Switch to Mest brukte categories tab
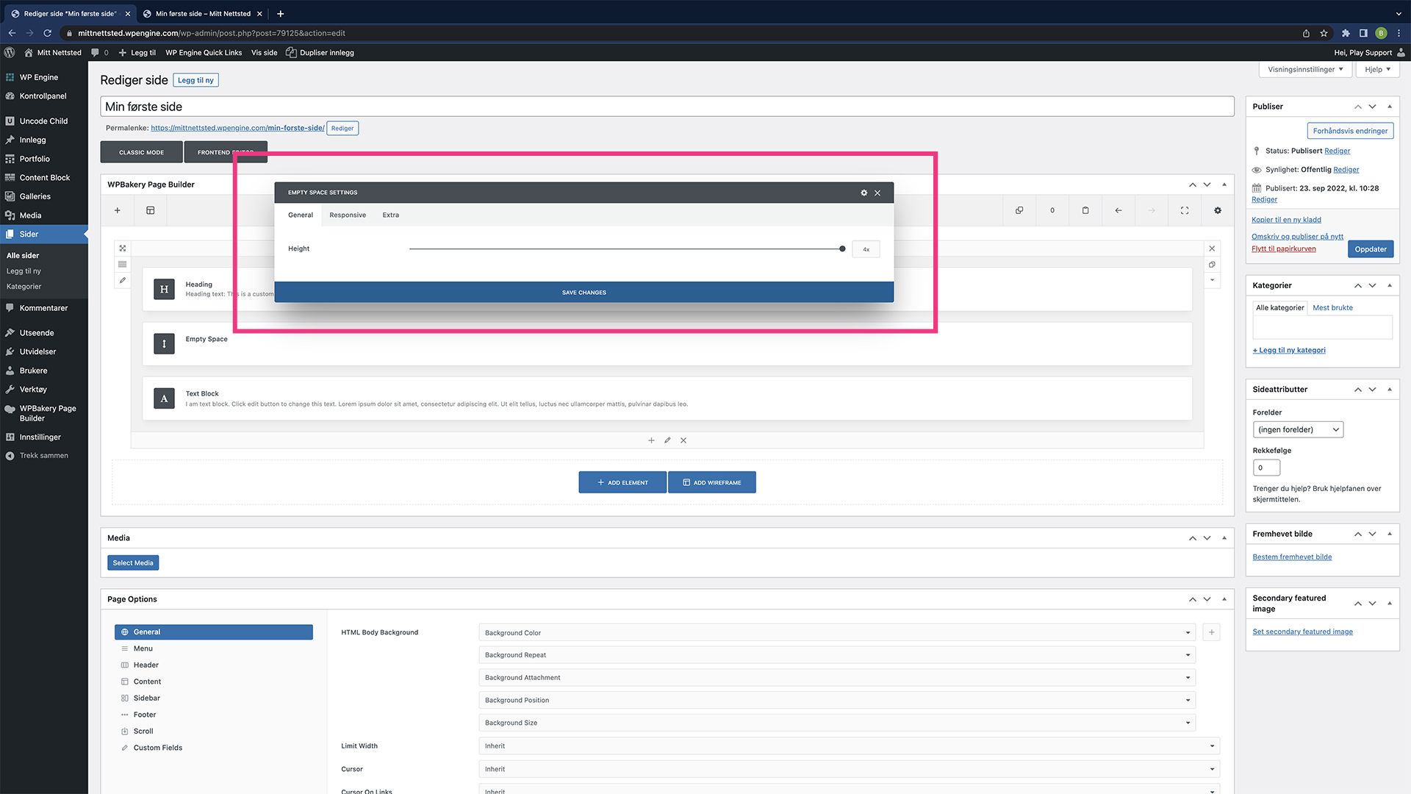Image resolution: width=1411 pixels, height=794 pixels. pos(1332,308)
